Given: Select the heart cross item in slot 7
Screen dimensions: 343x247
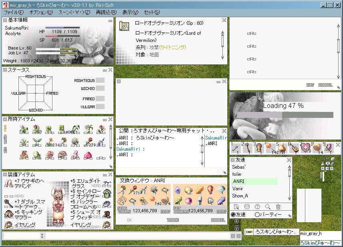Looking at the screenshot, I should pos(305,148).
